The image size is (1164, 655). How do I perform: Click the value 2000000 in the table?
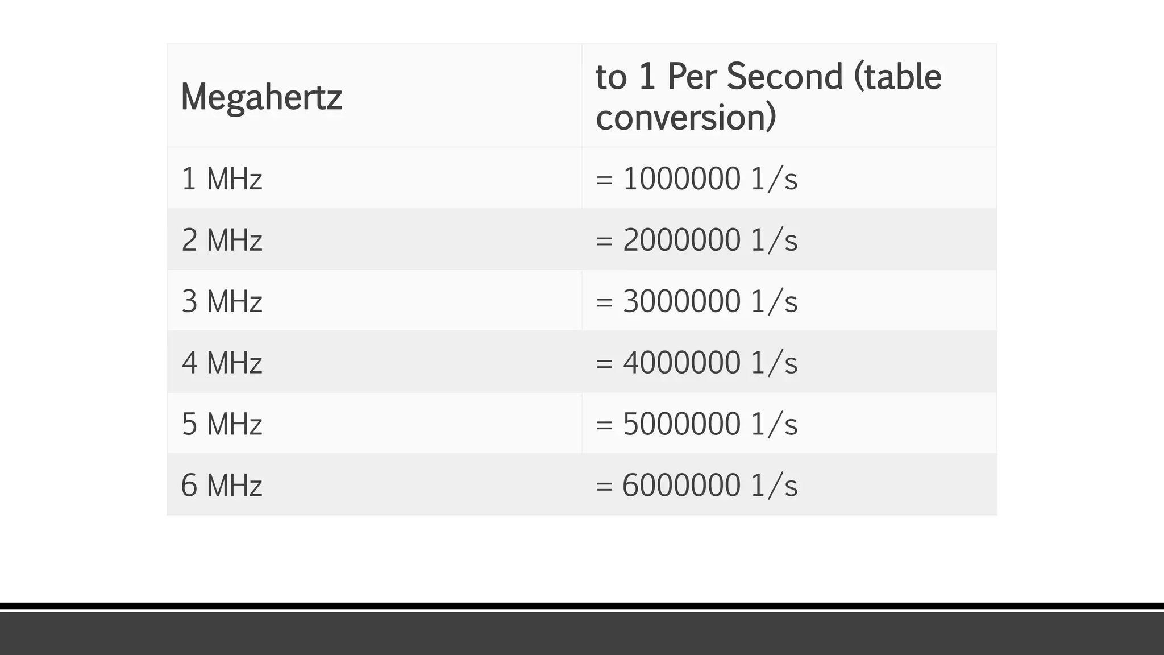tap(681, 240)
